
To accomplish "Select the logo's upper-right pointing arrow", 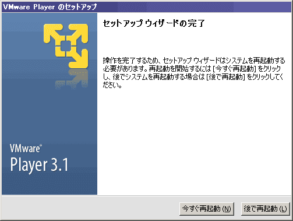I will coord(79,33).
